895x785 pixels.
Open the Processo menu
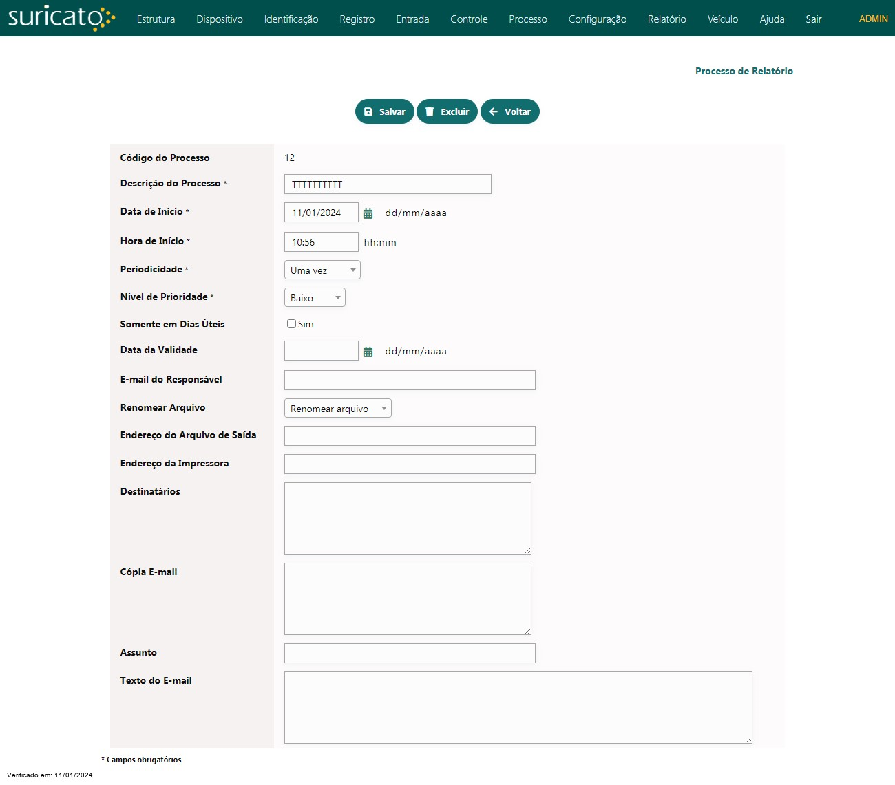click(528, 19)
